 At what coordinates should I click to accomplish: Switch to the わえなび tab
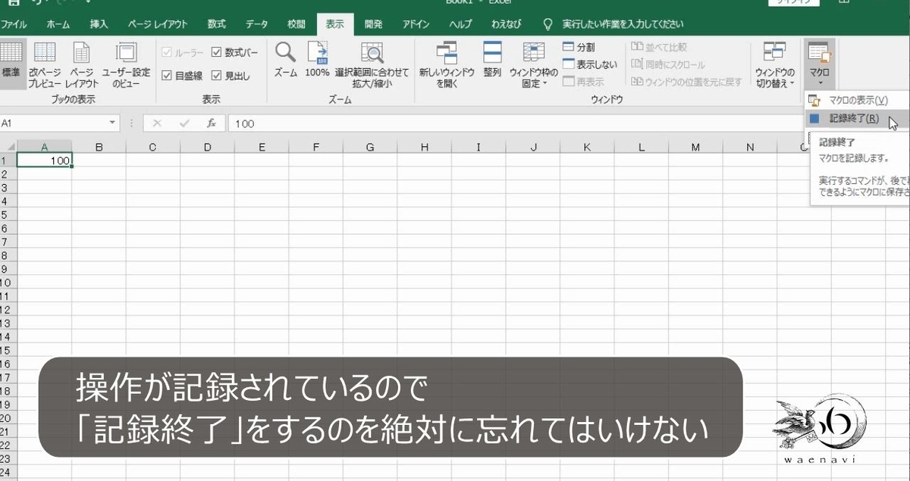coord(506,24)
